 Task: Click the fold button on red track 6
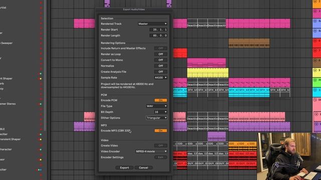(x=315, y=40)
